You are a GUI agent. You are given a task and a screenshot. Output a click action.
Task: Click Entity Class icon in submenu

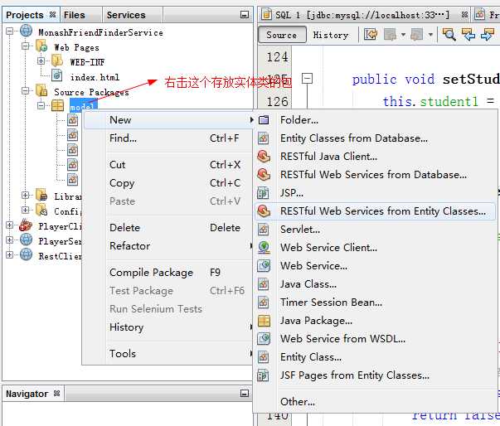tap(264, 357)
